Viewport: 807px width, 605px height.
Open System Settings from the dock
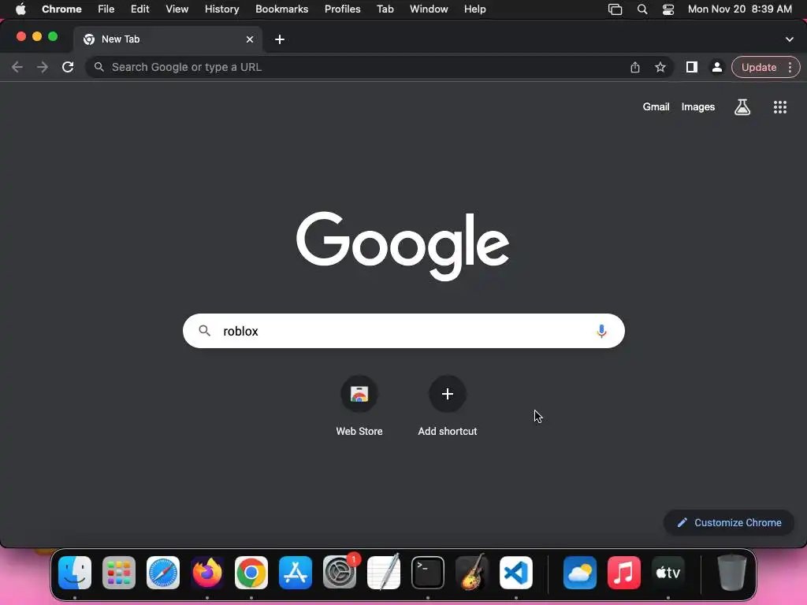[x=340, y=573]
